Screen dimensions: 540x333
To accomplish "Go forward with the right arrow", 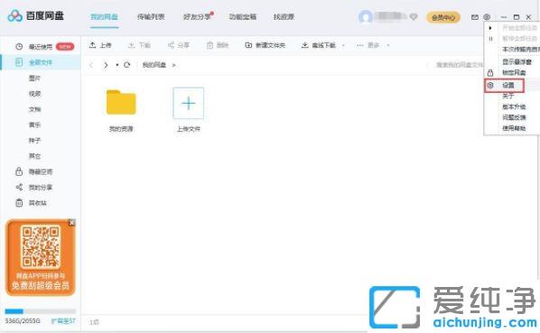I will coord(106,65).
